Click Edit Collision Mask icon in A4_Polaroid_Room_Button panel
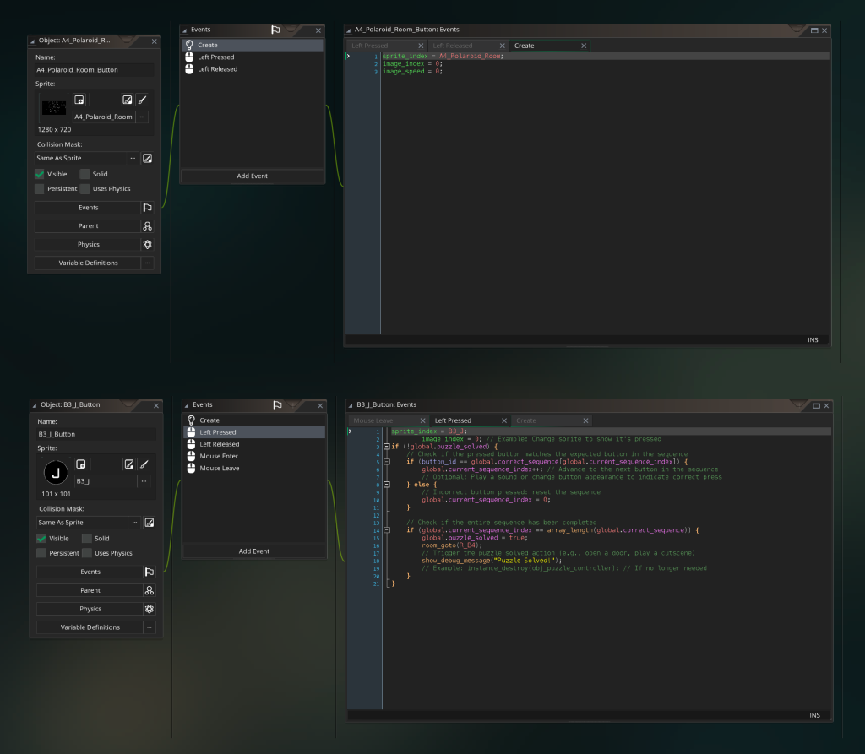The width and height of the screenshot is (865, 754). point(147,158)
